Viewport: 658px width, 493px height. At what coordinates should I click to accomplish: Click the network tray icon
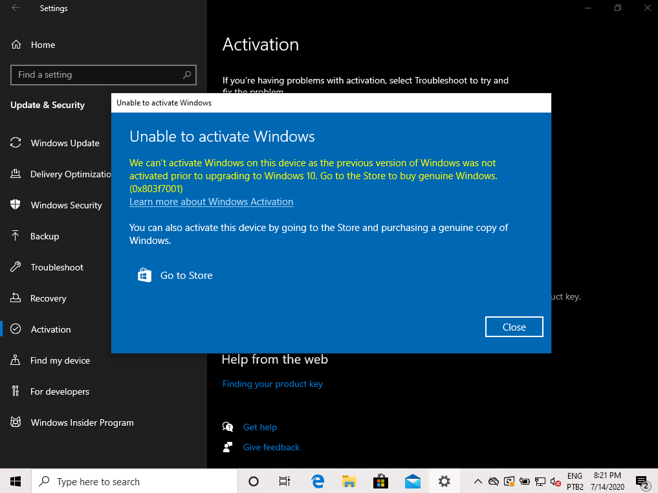540,481
